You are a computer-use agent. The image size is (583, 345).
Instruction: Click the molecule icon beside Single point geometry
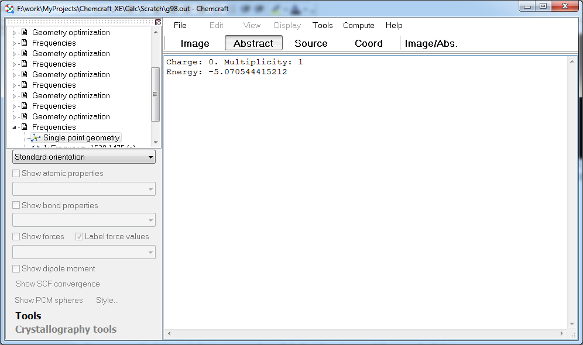35,137
